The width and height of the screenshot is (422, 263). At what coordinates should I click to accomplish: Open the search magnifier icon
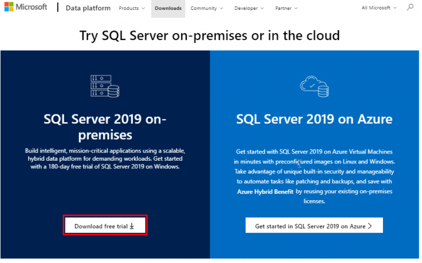pos(410,7)
